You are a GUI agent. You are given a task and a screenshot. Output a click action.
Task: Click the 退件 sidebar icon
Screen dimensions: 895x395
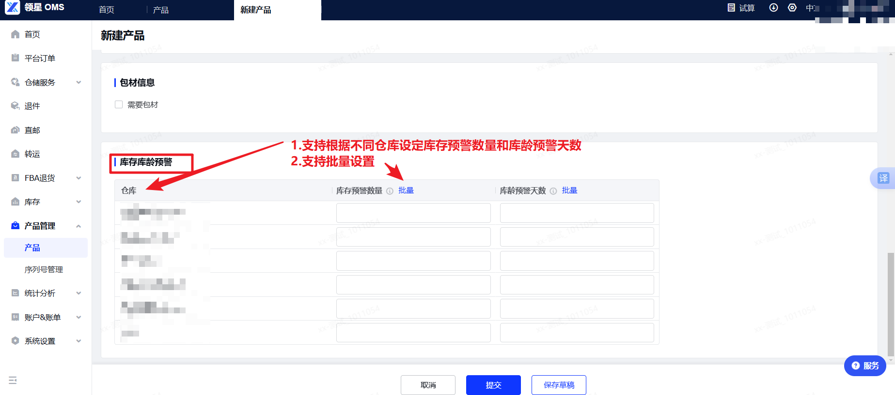(16, 106)
